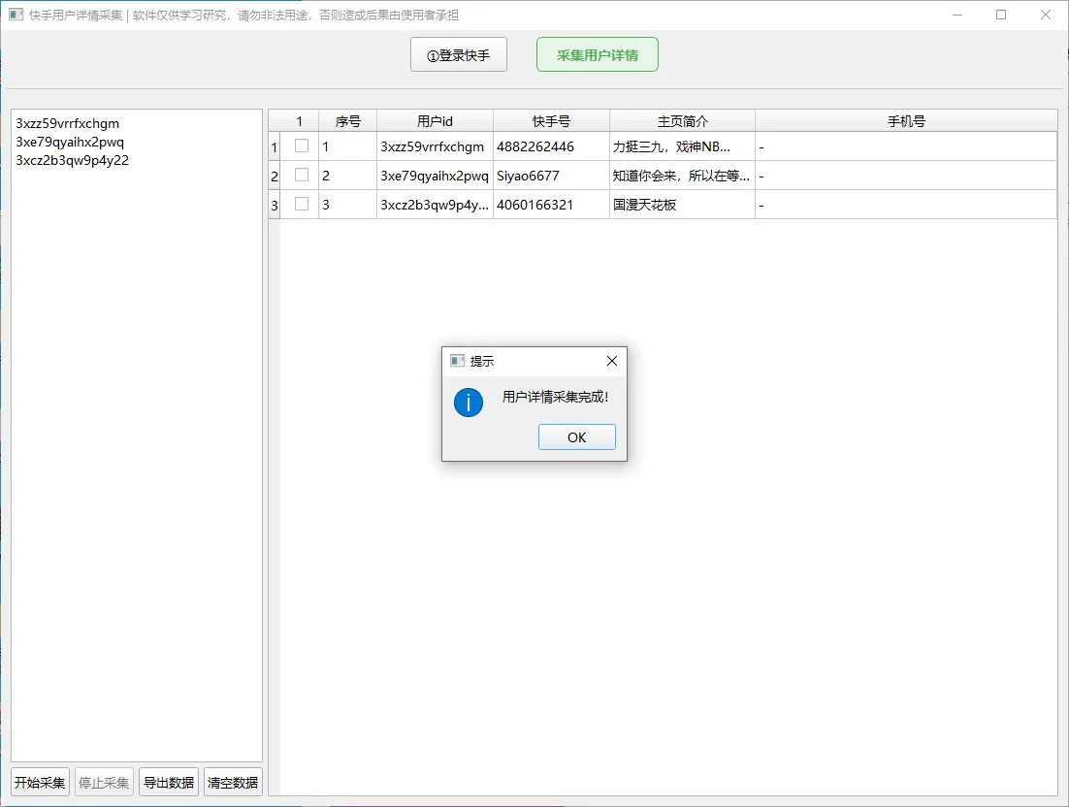This screenshot has width=1069, height=807.
Task: Select table cell Siyao6677
Action: tap(552, 176)
